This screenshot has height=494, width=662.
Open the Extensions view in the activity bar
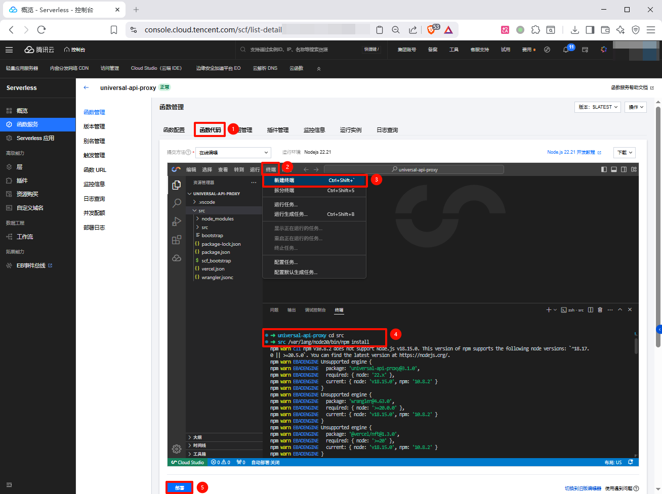point(176,240)
